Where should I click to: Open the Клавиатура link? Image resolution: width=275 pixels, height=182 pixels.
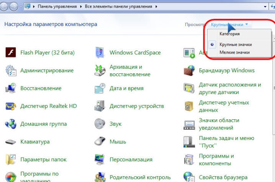pyautogui.click(x=35, y=141)
